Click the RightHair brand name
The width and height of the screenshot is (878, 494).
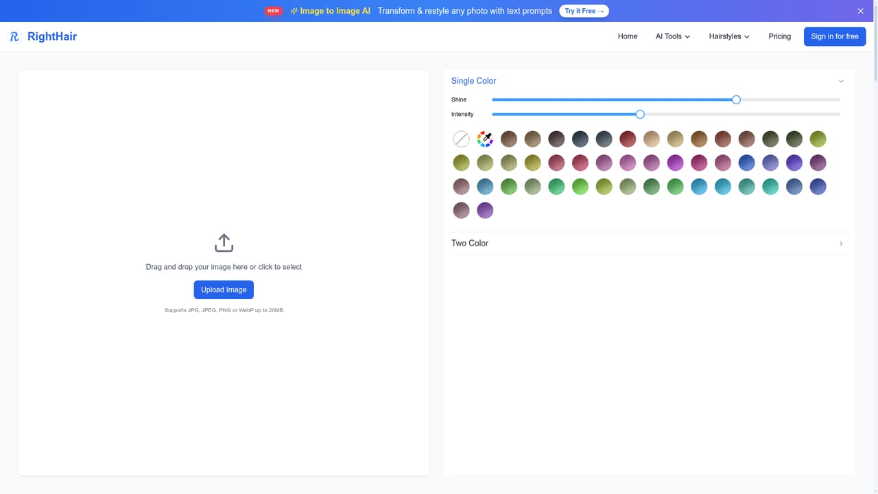(x=52, y=36)
